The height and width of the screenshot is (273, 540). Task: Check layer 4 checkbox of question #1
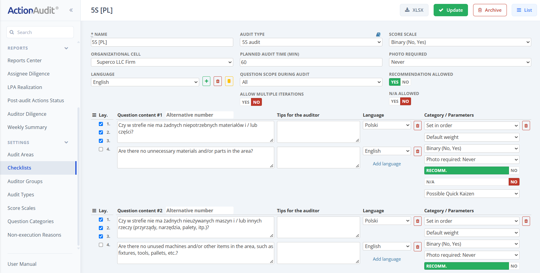coord(101,149)
